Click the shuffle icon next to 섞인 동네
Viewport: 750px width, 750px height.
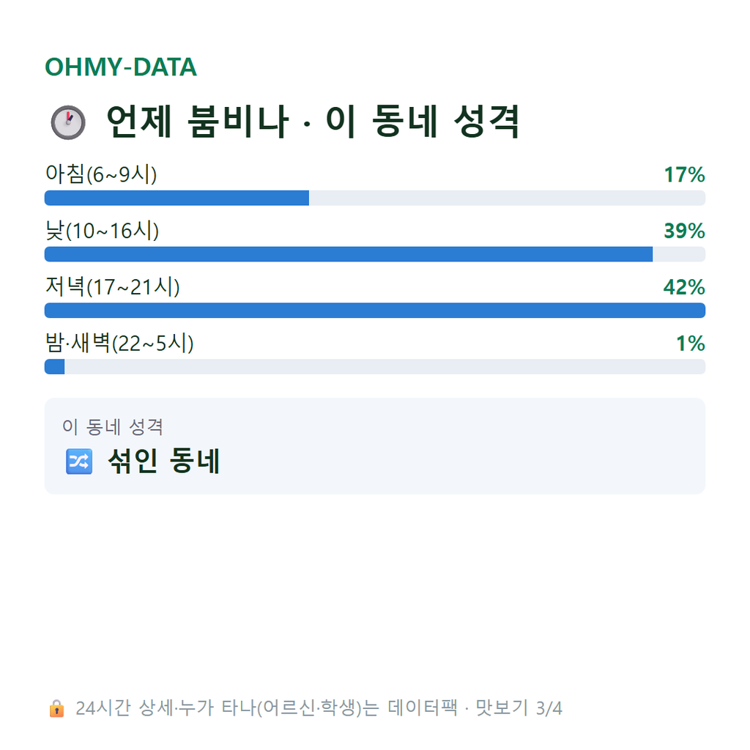(x=79, y=461)
